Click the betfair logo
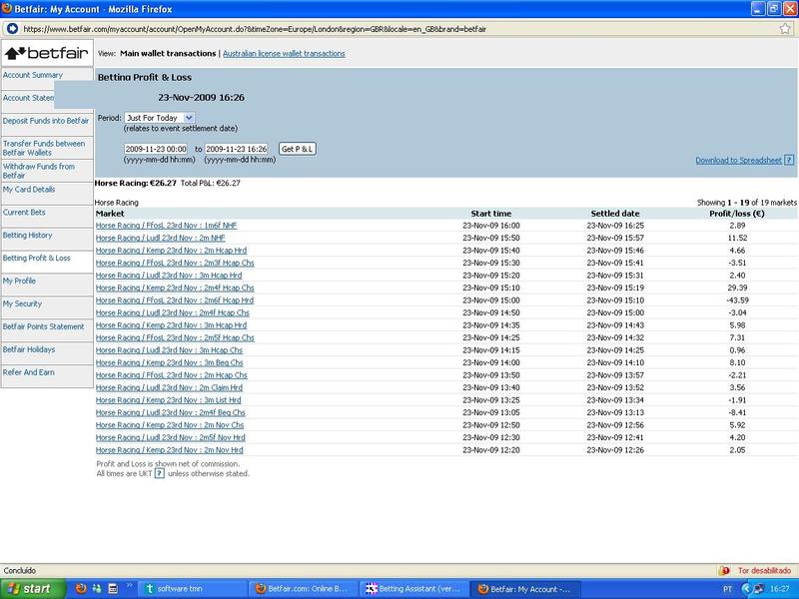This screenshot has width=799, height=599. click(x=47, y=53)
